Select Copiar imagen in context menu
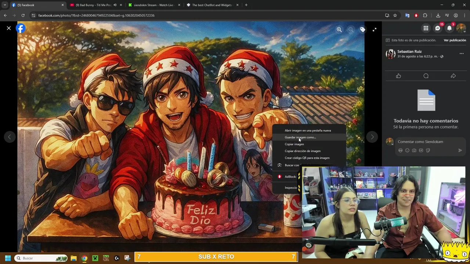 [309, 144]
